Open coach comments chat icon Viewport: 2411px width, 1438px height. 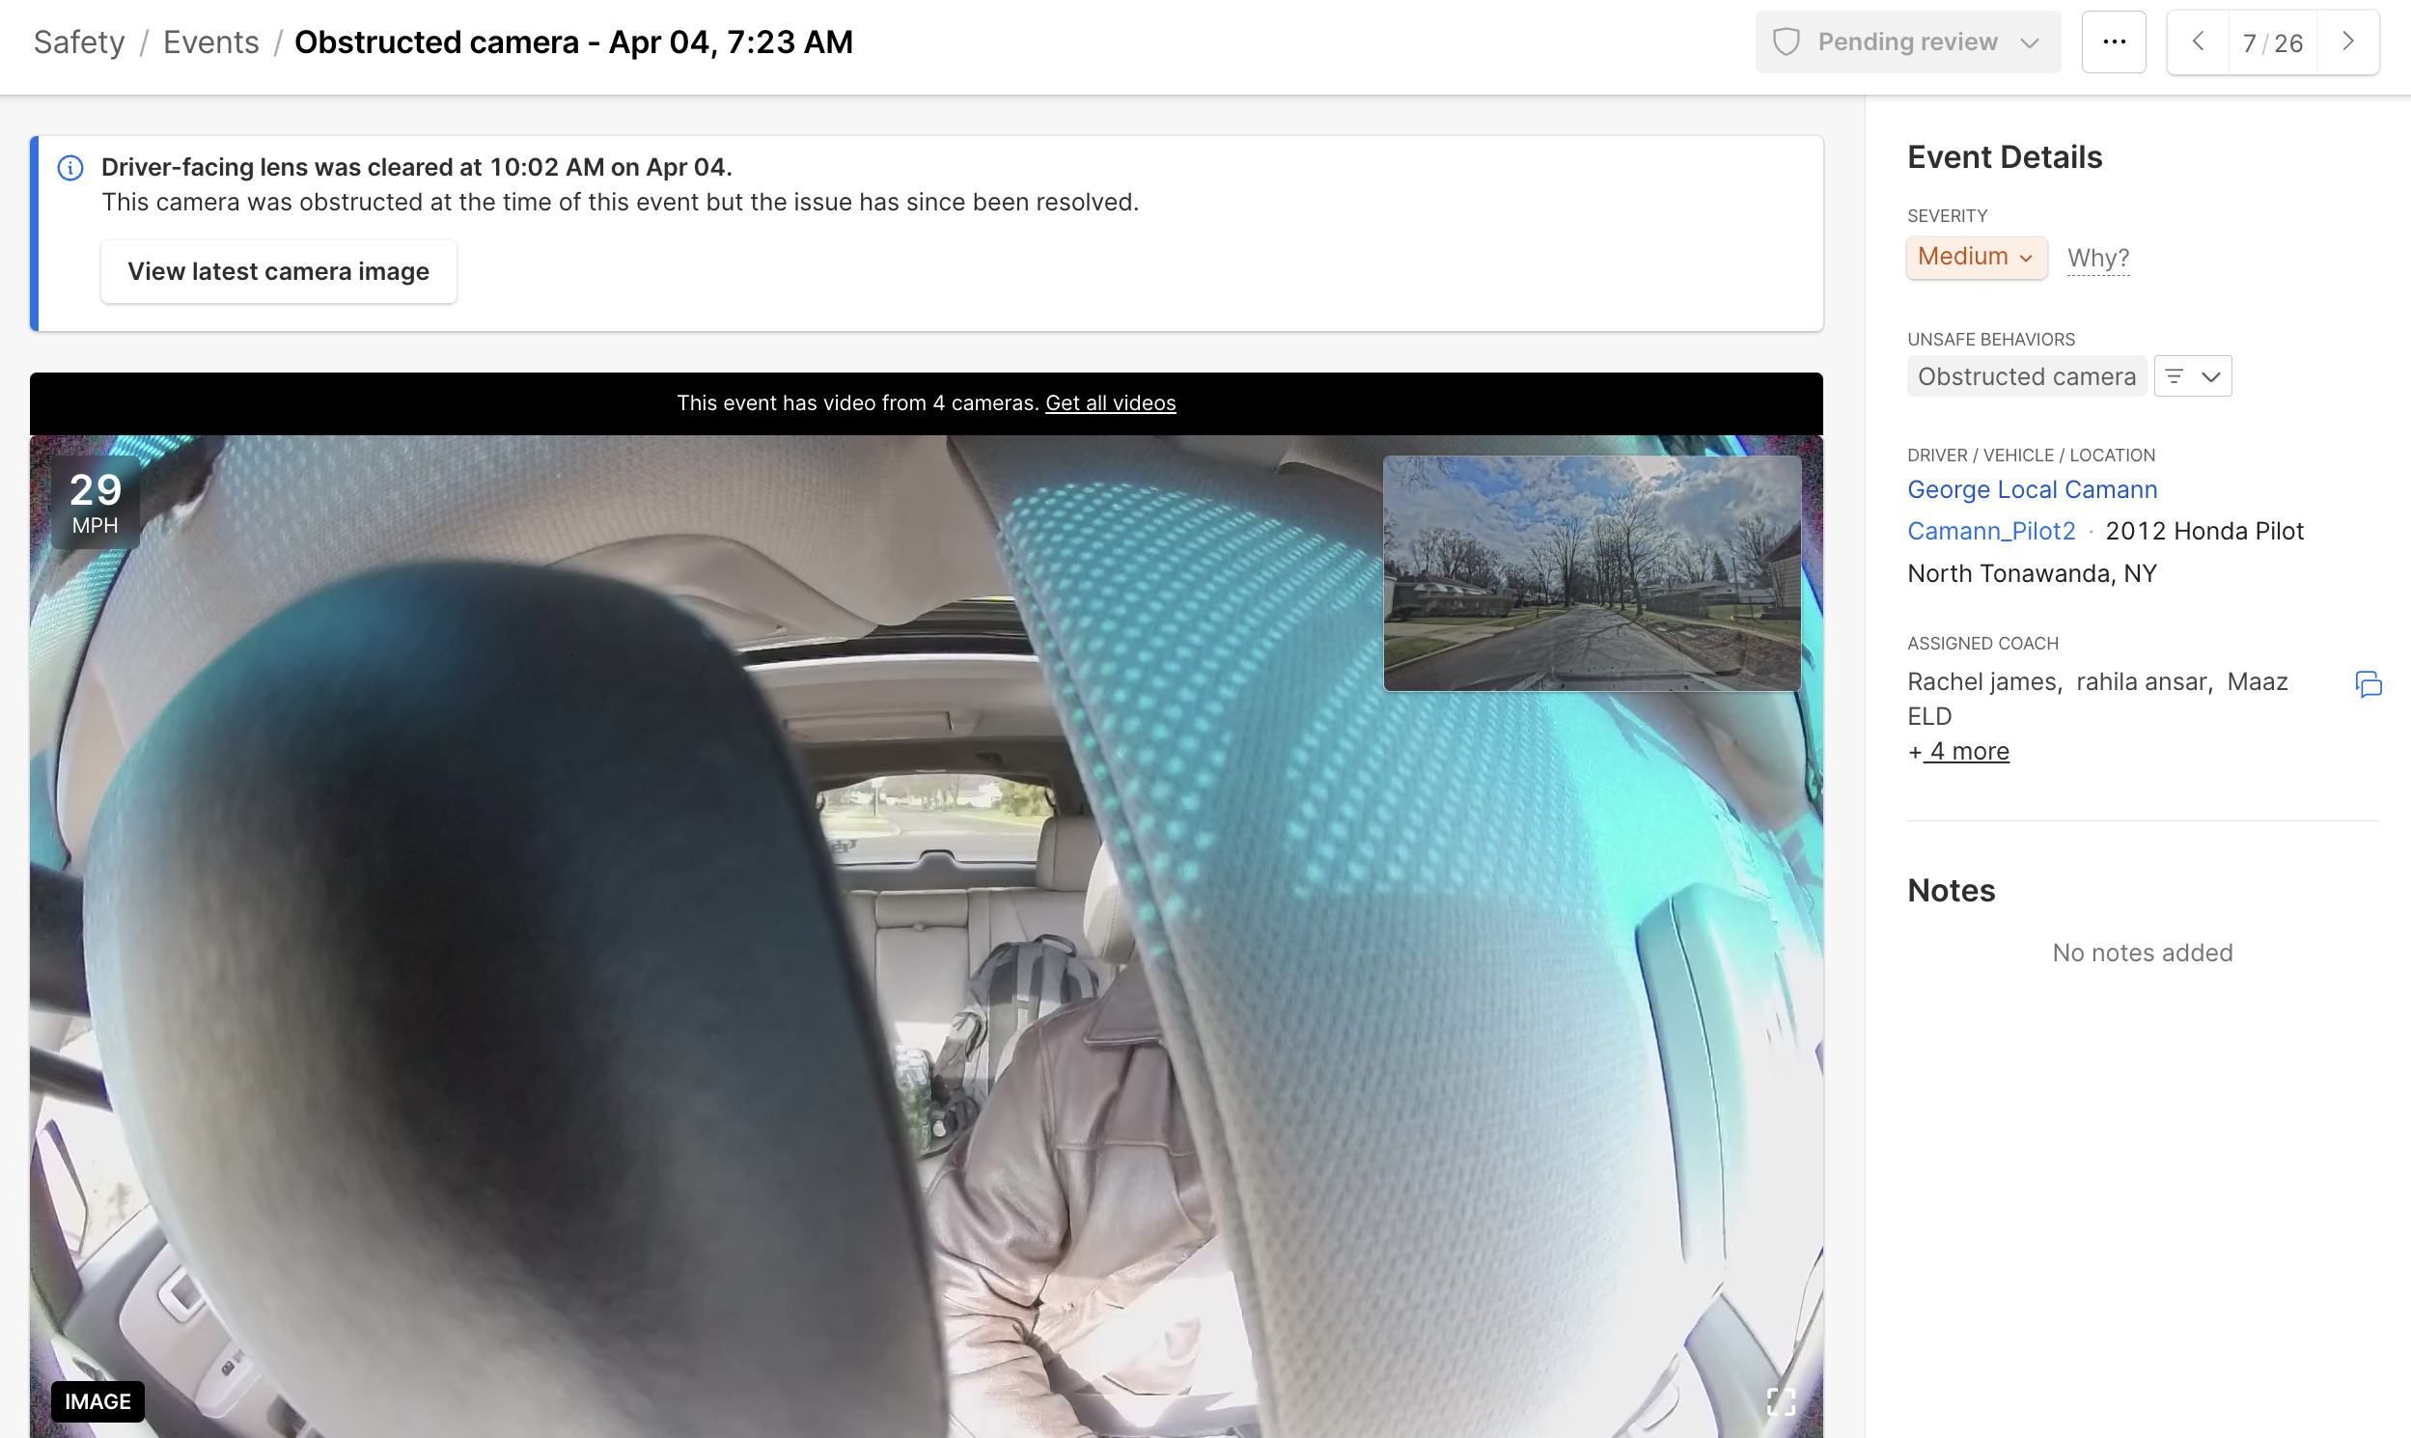point(2368,684)
